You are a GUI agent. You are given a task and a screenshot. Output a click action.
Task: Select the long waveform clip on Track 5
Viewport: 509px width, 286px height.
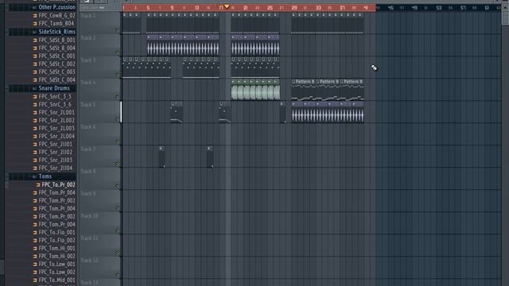click(x=328, y=112)
